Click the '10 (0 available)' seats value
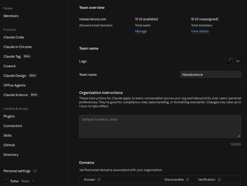The width and height of the screenshot is (247, 186). tap(146, 19)
